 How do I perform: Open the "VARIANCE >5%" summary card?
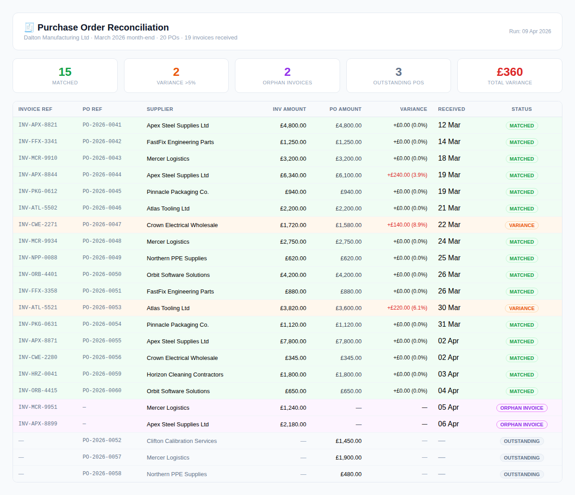[x=176, y=75]
